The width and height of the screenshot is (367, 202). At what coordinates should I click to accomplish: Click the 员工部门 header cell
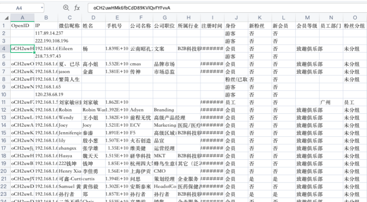pyautogui.click(x=331, y=26)
